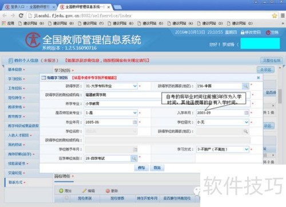The width and height of the screenshot is (286, 207).
Task: Open the calendar icon for 毕业年月
Action: [x=134, y=122]
